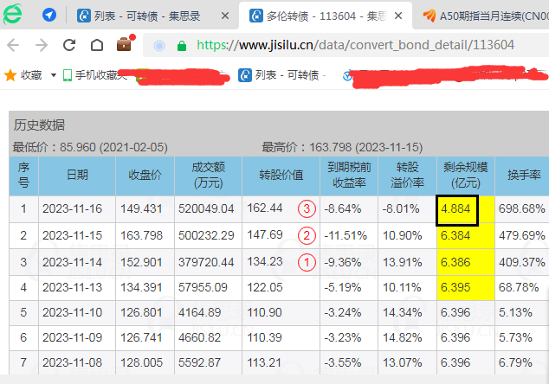Reload the page with refresh button

[x=69, y=46]
